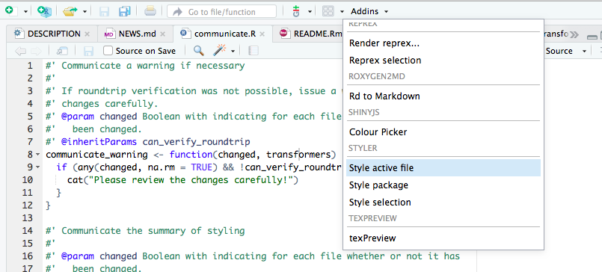Screen dimensions: 602x272
Task: Switch to the NEWS.md tab
Action: point(137,34)
